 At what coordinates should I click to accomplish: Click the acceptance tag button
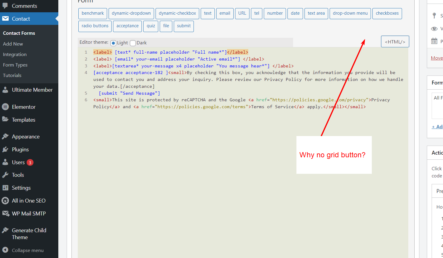pyautogui.click(x=127, y=26)
